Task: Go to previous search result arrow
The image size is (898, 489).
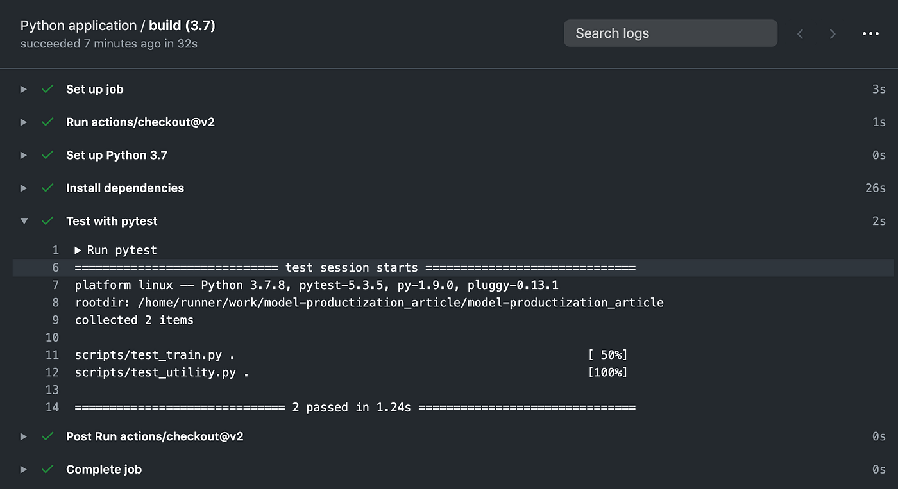Action: (x=801, y=34)
